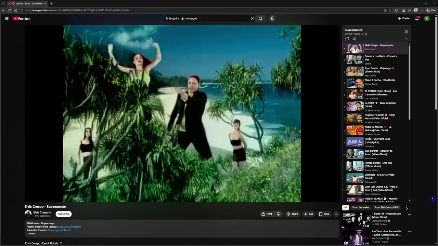Screen dimensions: 438x246
Task: Play Tiburón - Proyecto Uno thumbnail
Action: coord(357,220)
